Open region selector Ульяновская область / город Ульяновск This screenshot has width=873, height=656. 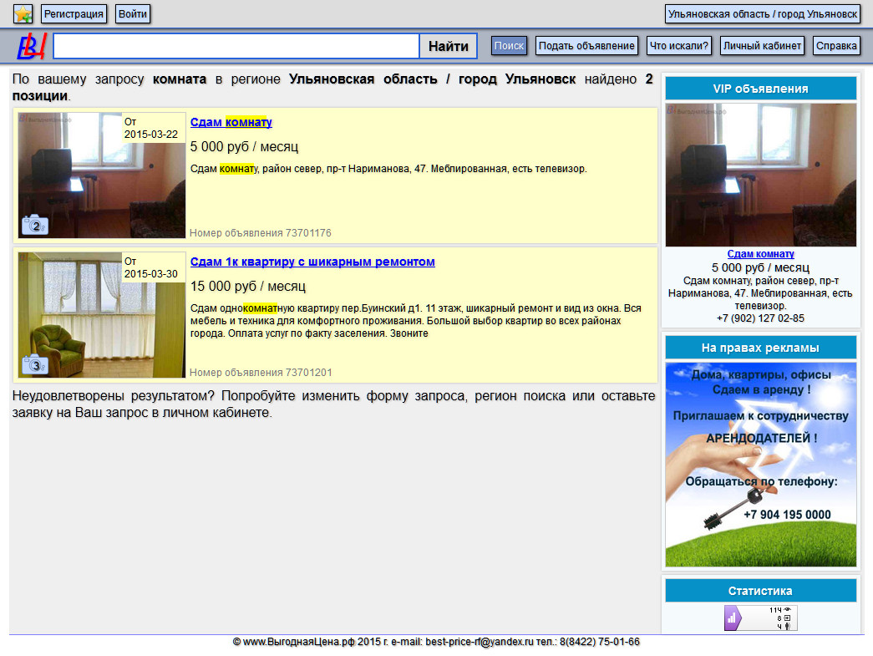763,14
